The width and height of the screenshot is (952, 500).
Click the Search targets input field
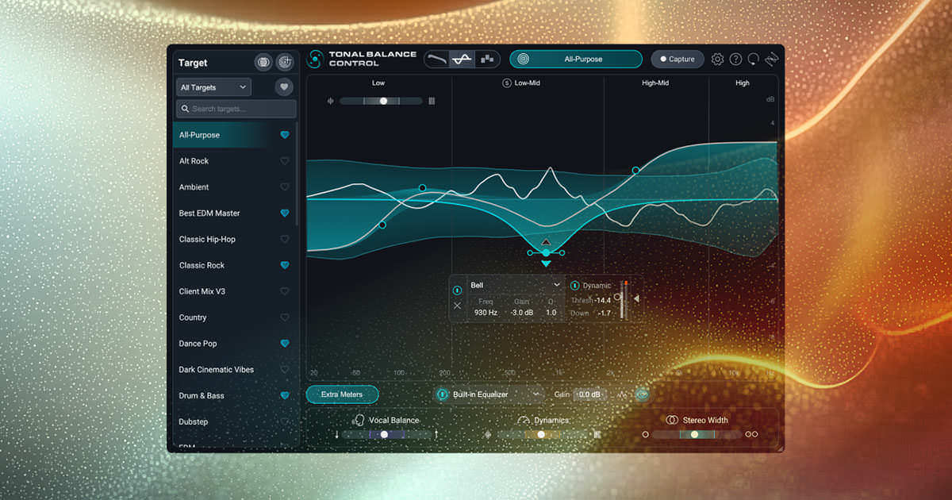pyautogui.click(x=236, y=109)
